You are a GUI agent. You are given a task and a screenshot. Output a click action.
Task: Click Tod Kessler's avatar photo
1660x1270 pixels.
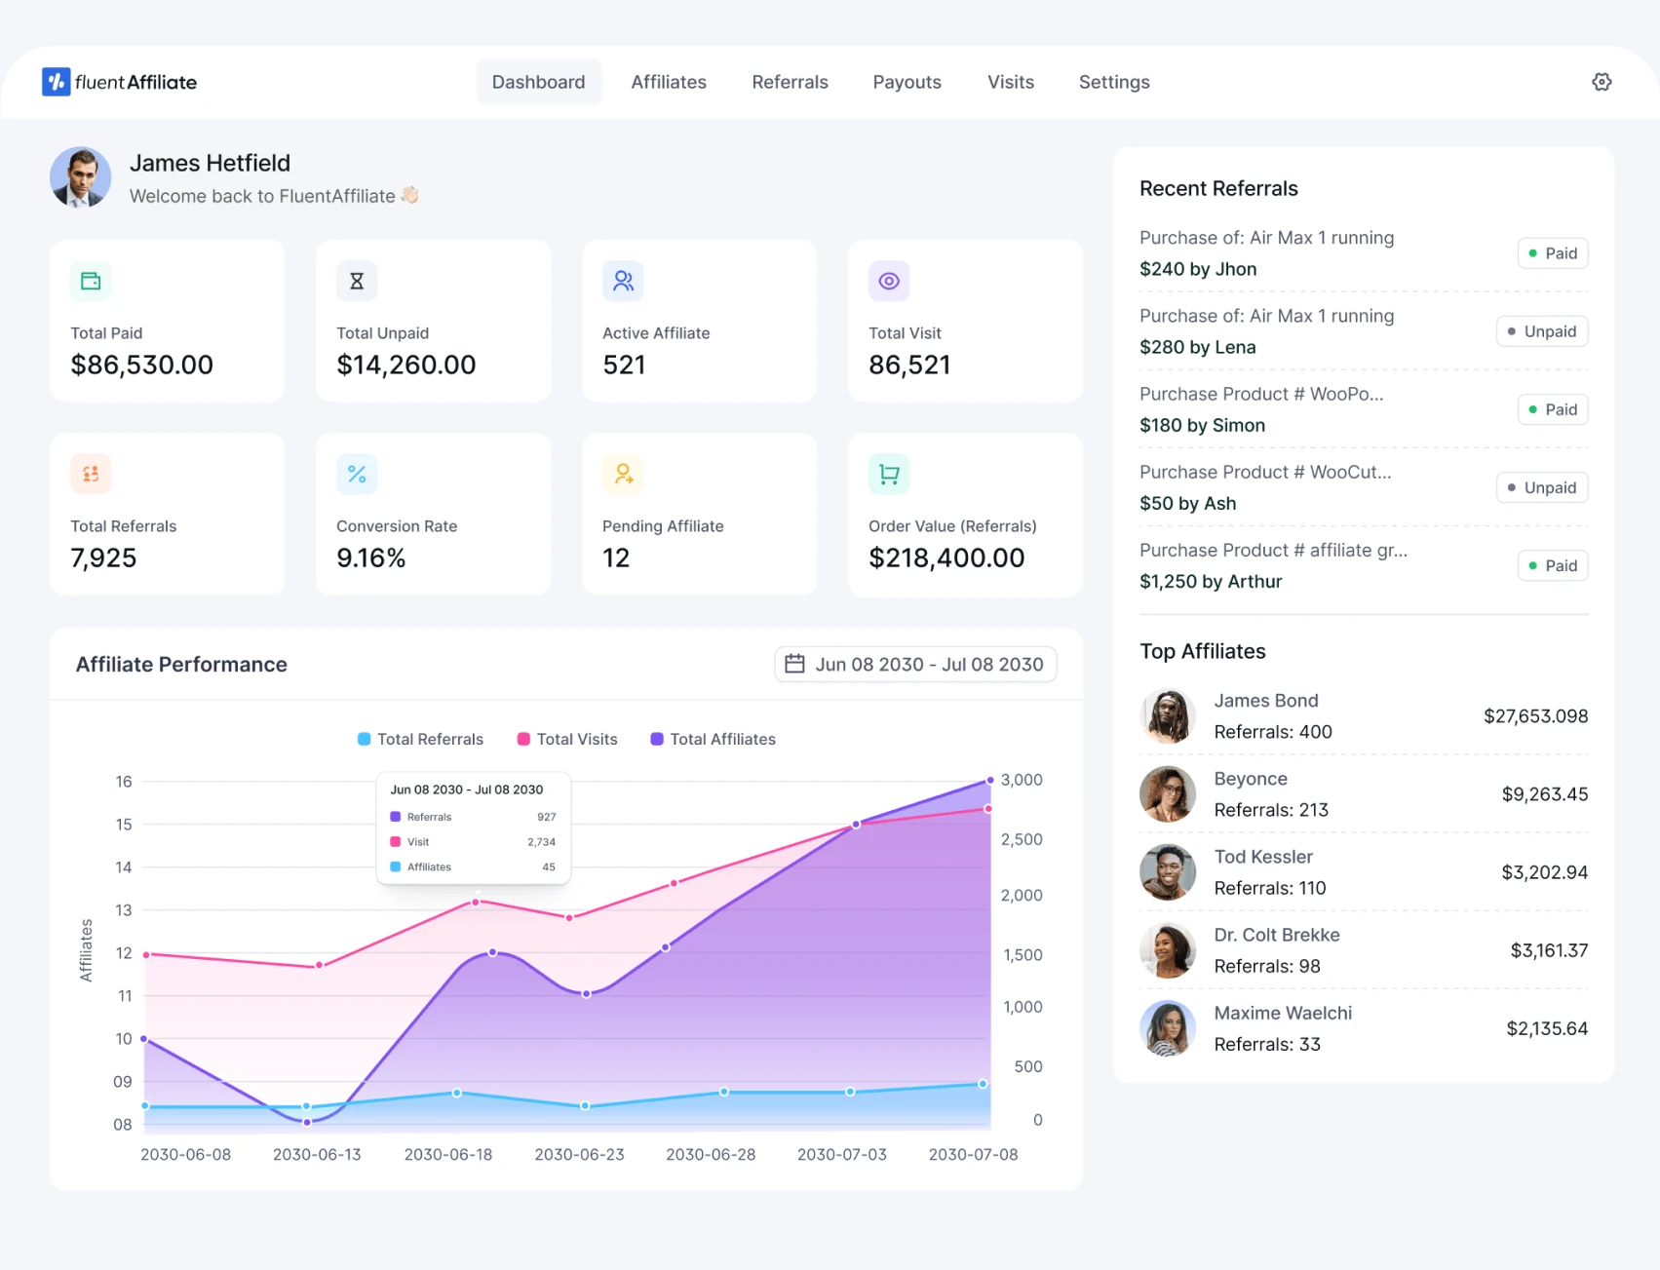click(x=1168, y=872)
